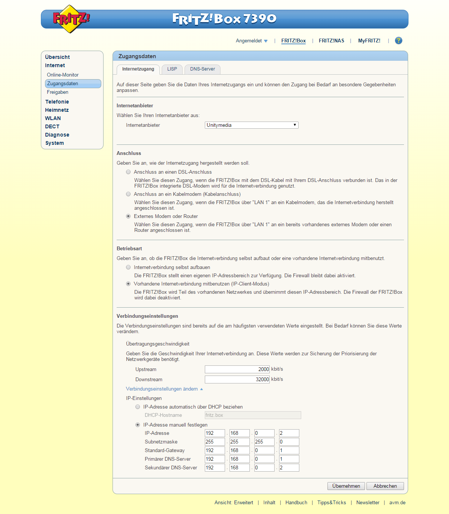Open Online-Monitor in the sidebar
This screenshot has width=449, height=514.
tap(63, 75)
